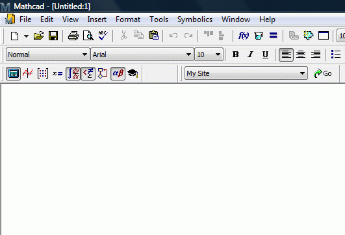Run the ABC spelling check
The height and width of the screenshot is (235, 345).
[x=103, y=36]
